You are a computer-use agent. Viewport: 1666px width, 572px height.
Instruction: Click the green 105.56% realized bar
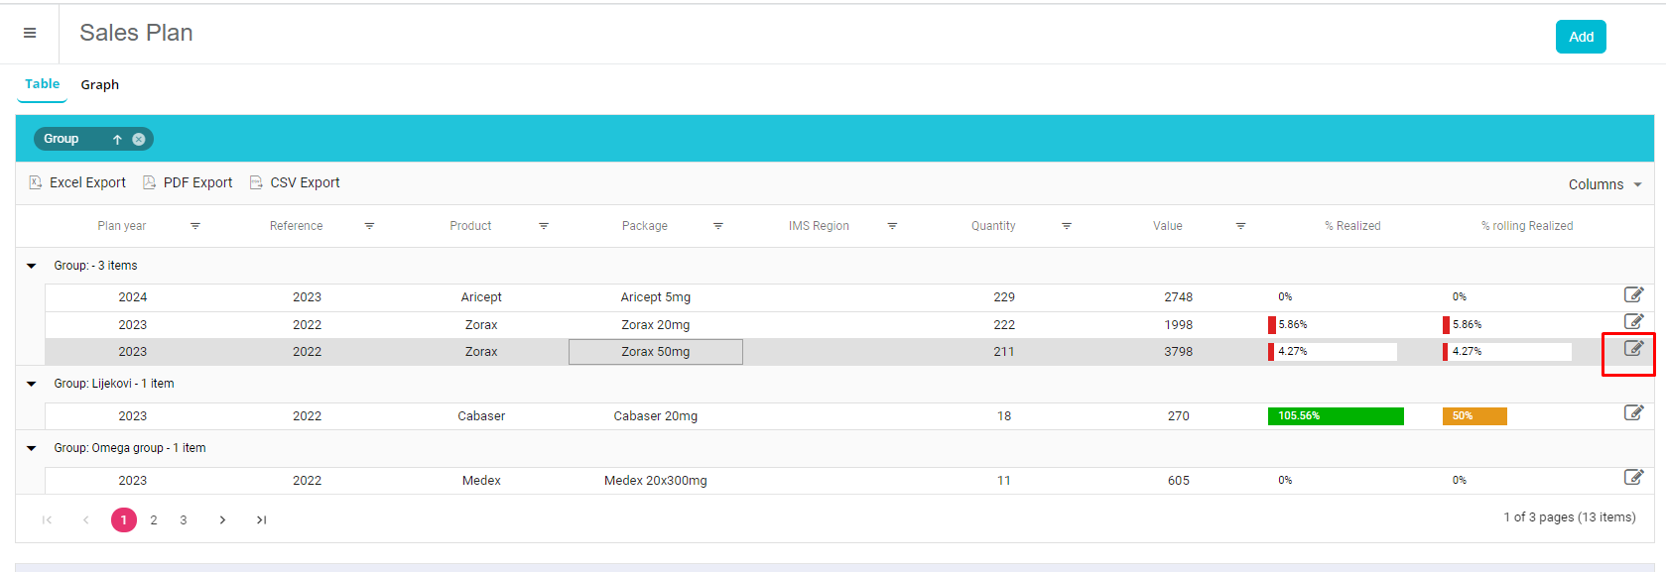click(x=1335, y=416)
